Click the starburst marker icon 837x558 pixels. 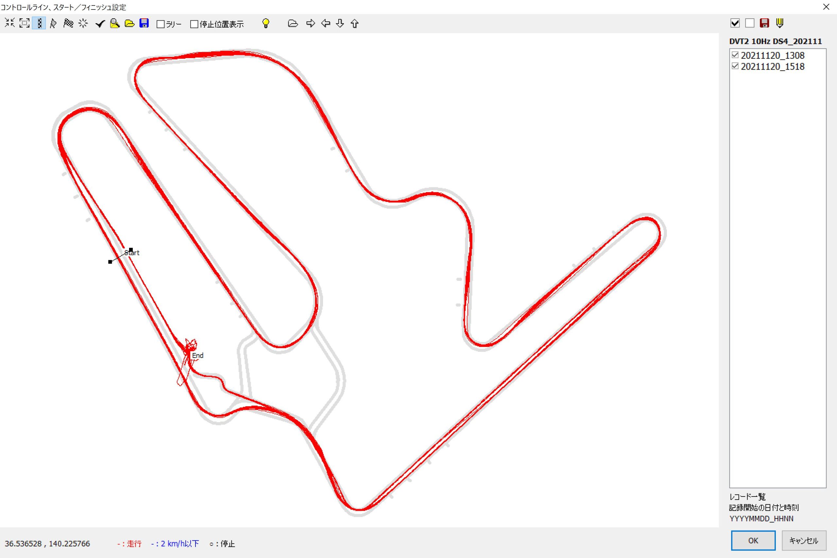(x=83, y=24)
